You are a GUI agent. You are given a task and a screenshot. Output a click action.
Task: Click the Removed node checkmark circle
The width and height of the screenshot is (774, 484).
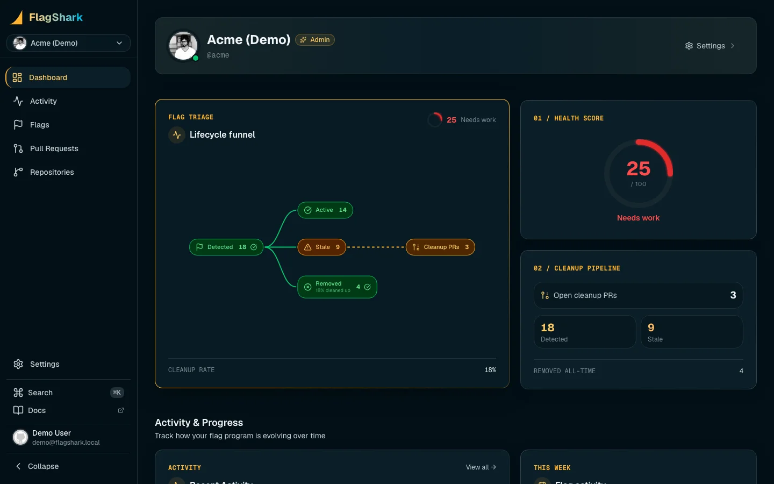pyautogui.click(x=368, y=287)
